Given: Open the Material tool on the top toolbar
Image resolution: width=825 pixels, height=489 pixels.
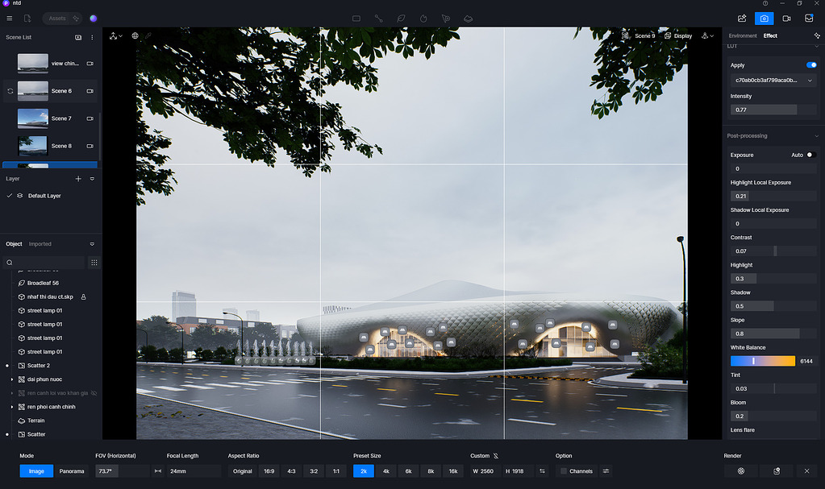Looking at the screenshot, I should pos(468,18).
